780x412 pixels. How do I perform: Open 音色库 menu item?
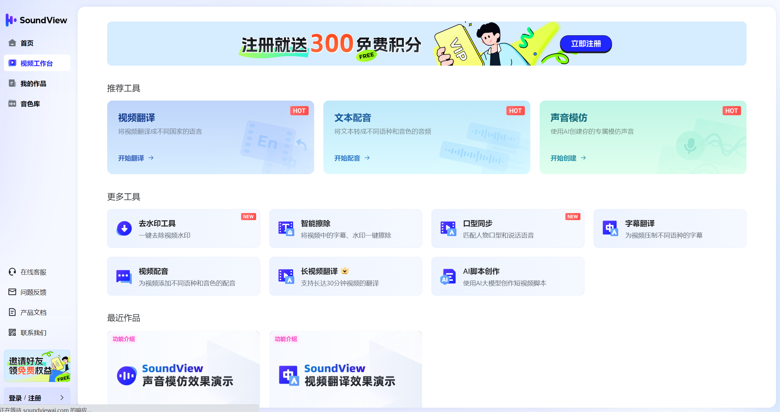[x=37, y=104]
